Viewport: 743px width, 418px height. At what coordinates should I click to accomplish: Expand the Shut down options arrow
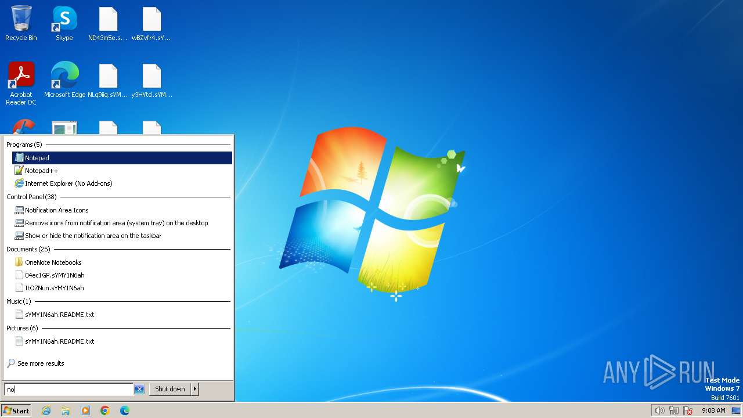pyautogui.click(x=195, y=389)
